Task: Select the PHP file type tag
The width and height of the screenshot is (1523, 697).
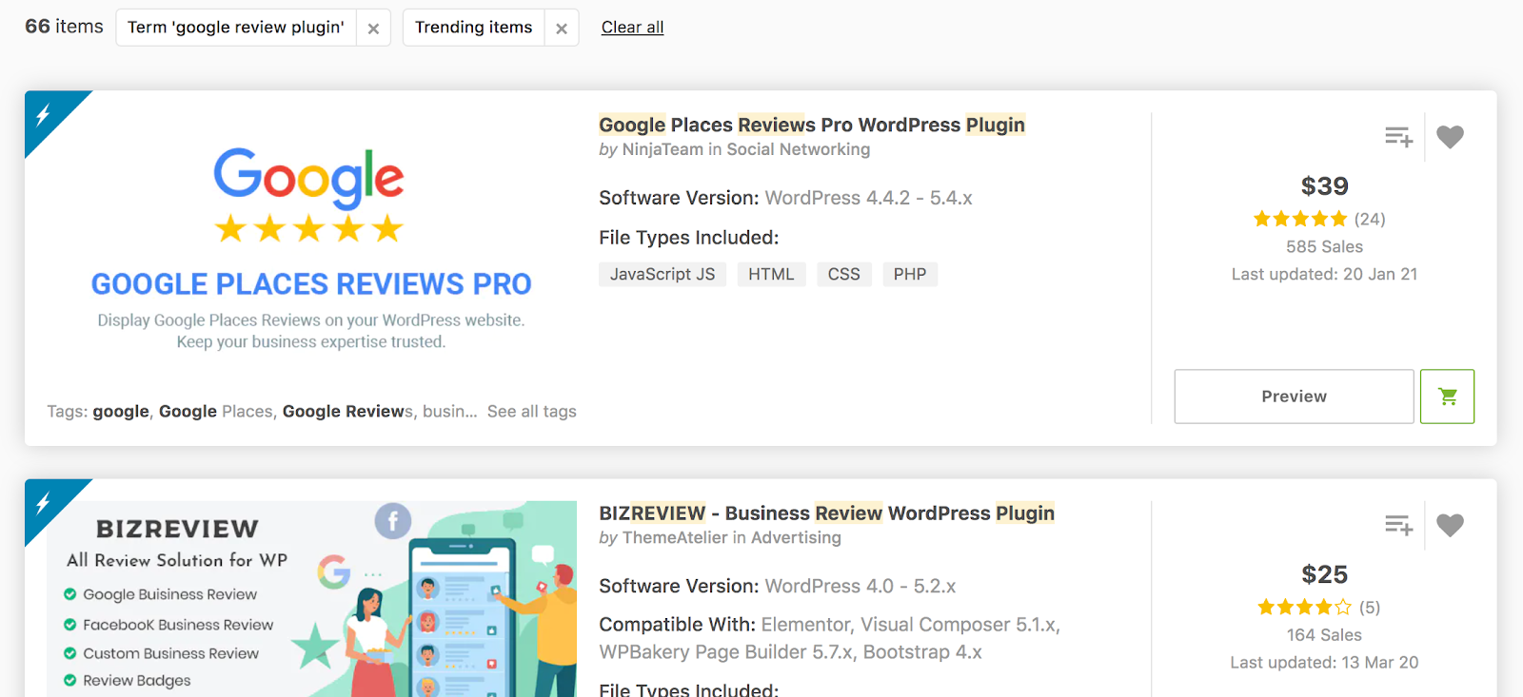Action: [x=909, y=274]
